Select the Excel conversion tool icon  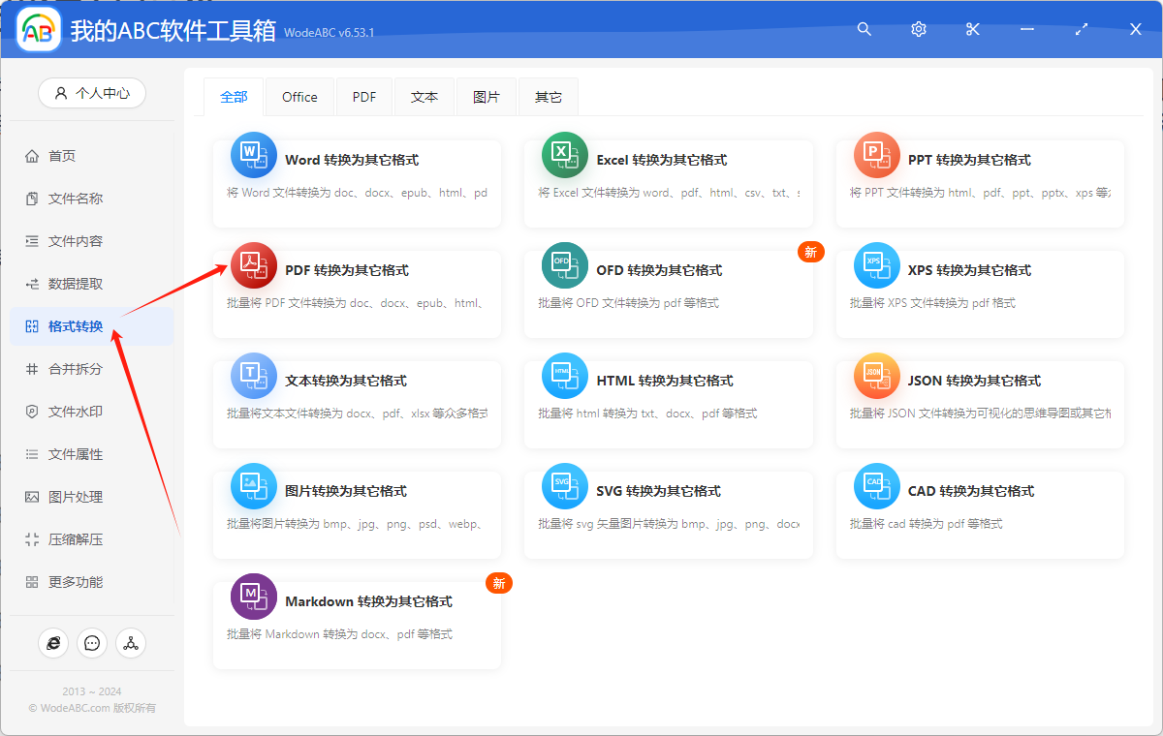565,154
